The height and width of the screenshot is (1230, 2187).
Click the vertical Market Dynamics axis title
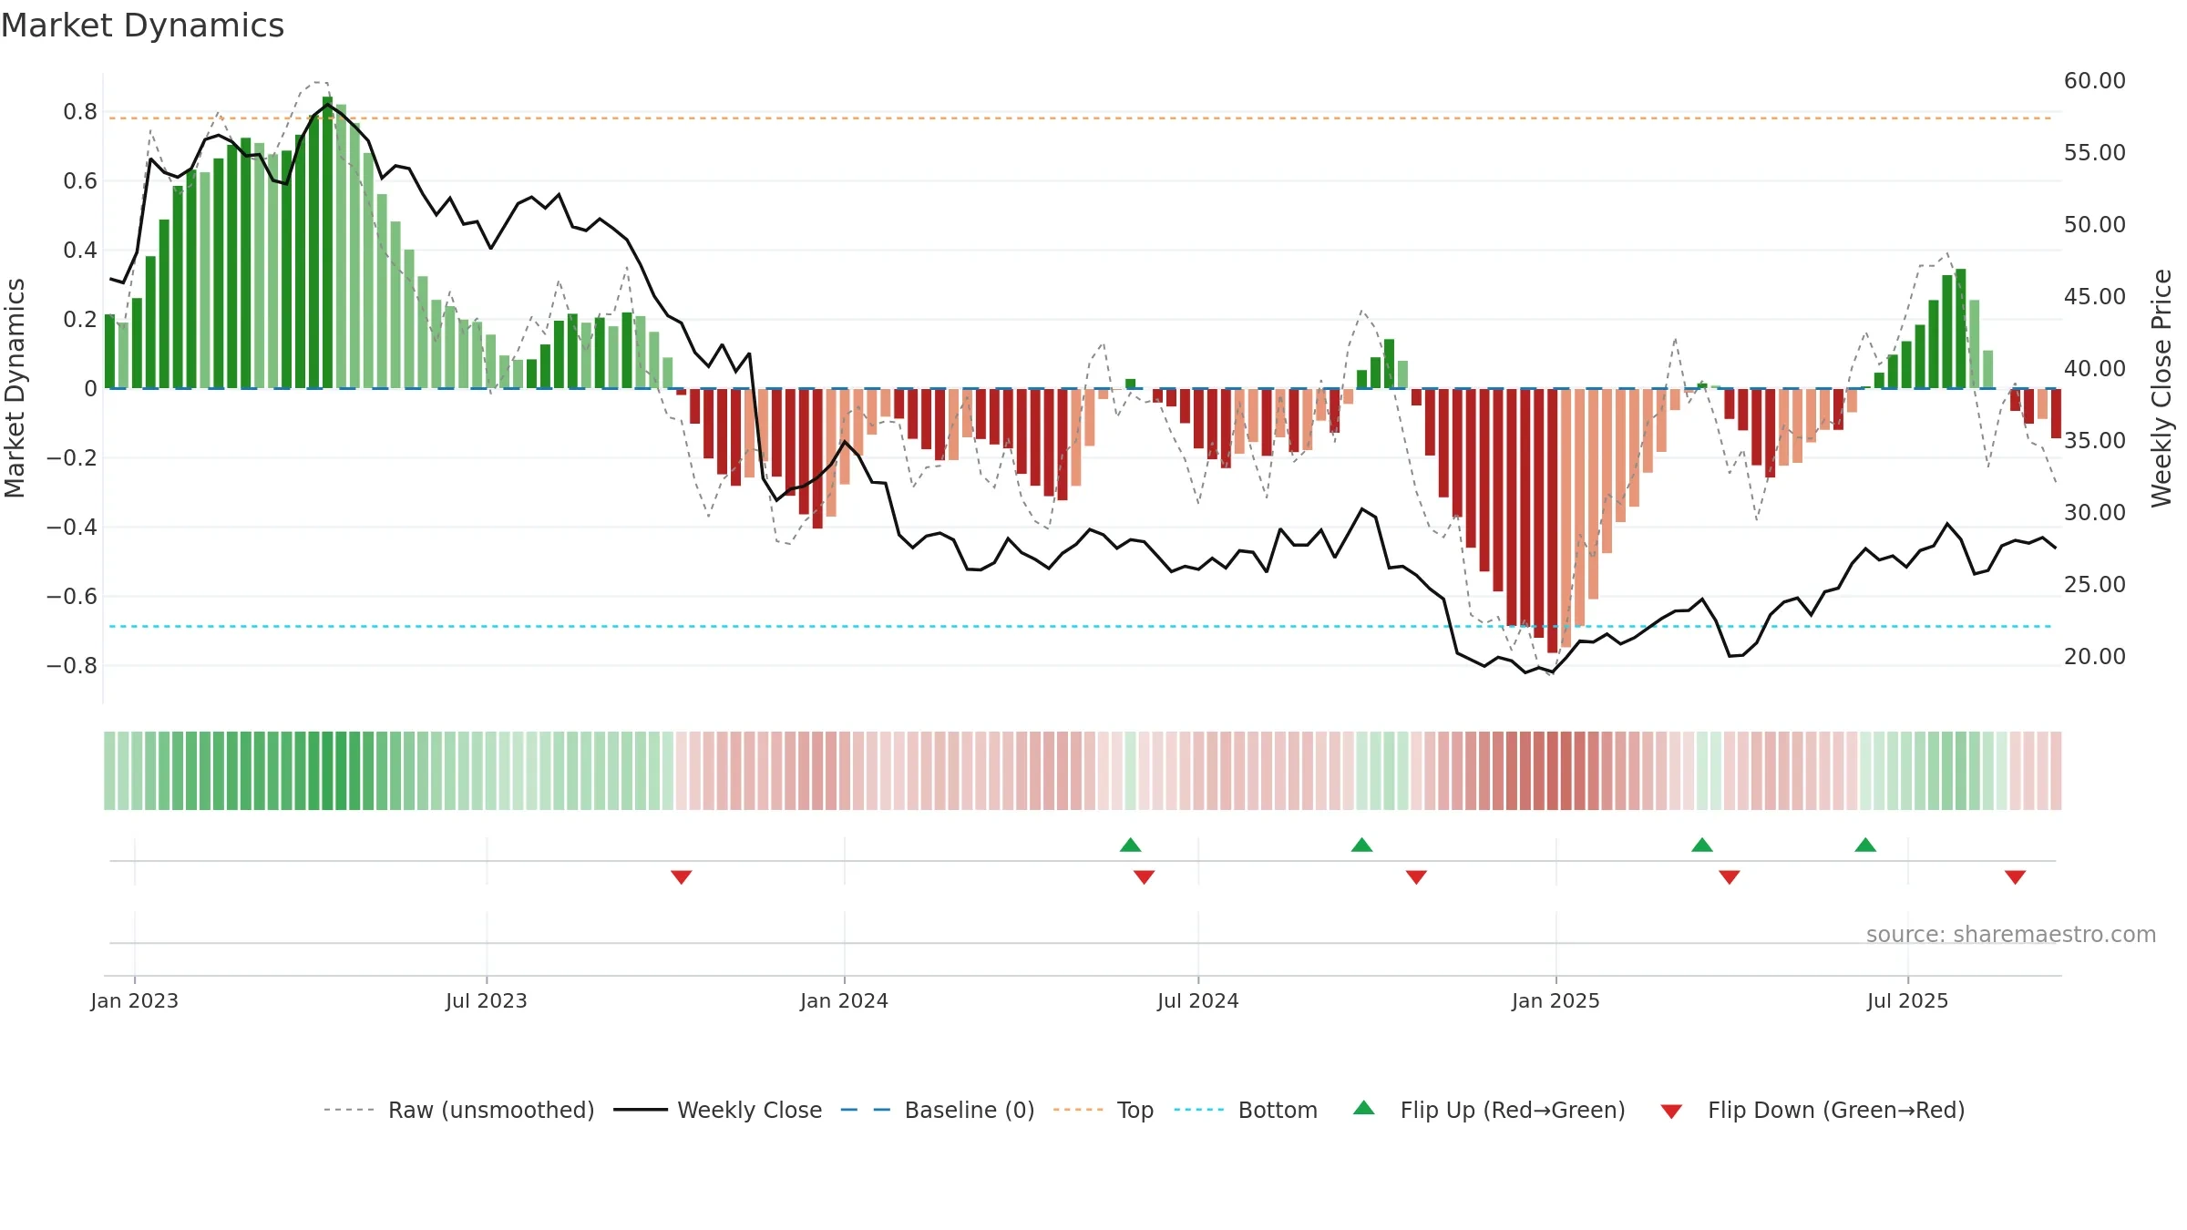15,388
